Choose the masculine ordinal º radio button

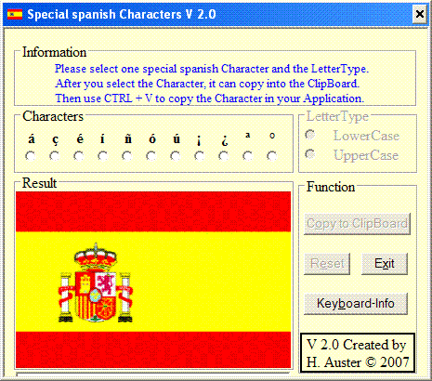point(272,156)
